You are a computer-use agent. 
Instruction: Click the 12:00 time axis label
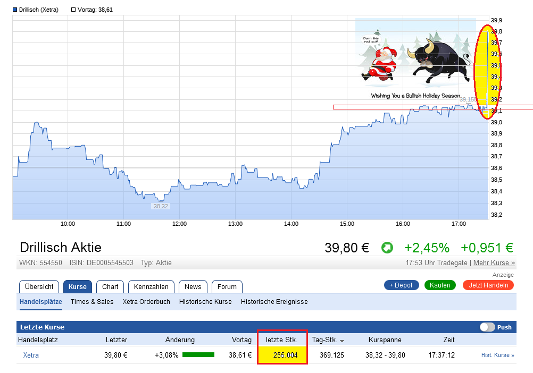coord(179,224)
